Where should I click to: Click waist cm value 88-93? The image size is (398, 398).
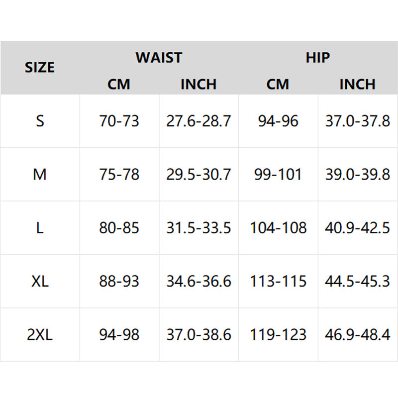(x=119, y=281)
